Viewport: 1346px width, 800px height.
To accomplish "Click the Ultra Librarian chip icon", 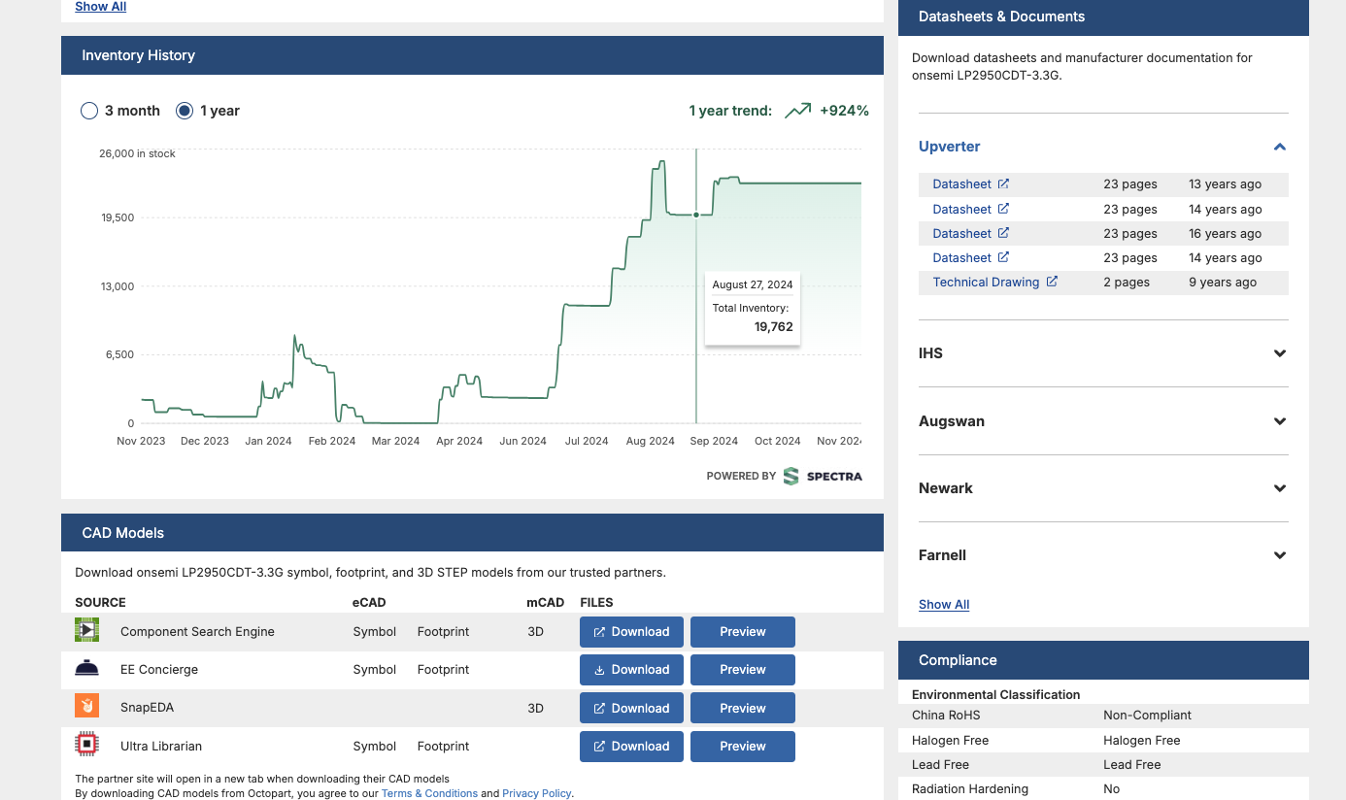I will [86, 745].
